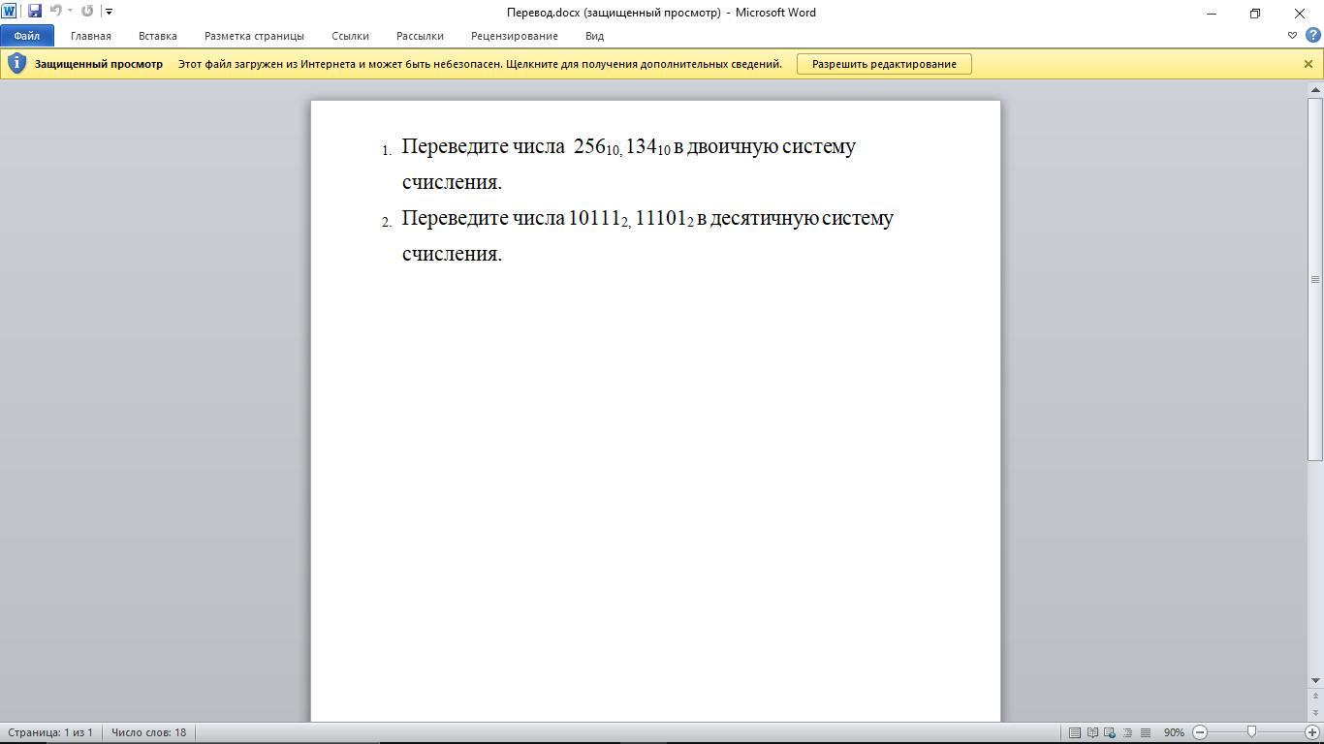
Task: Click list number 1. in the document
Action: 386,151
